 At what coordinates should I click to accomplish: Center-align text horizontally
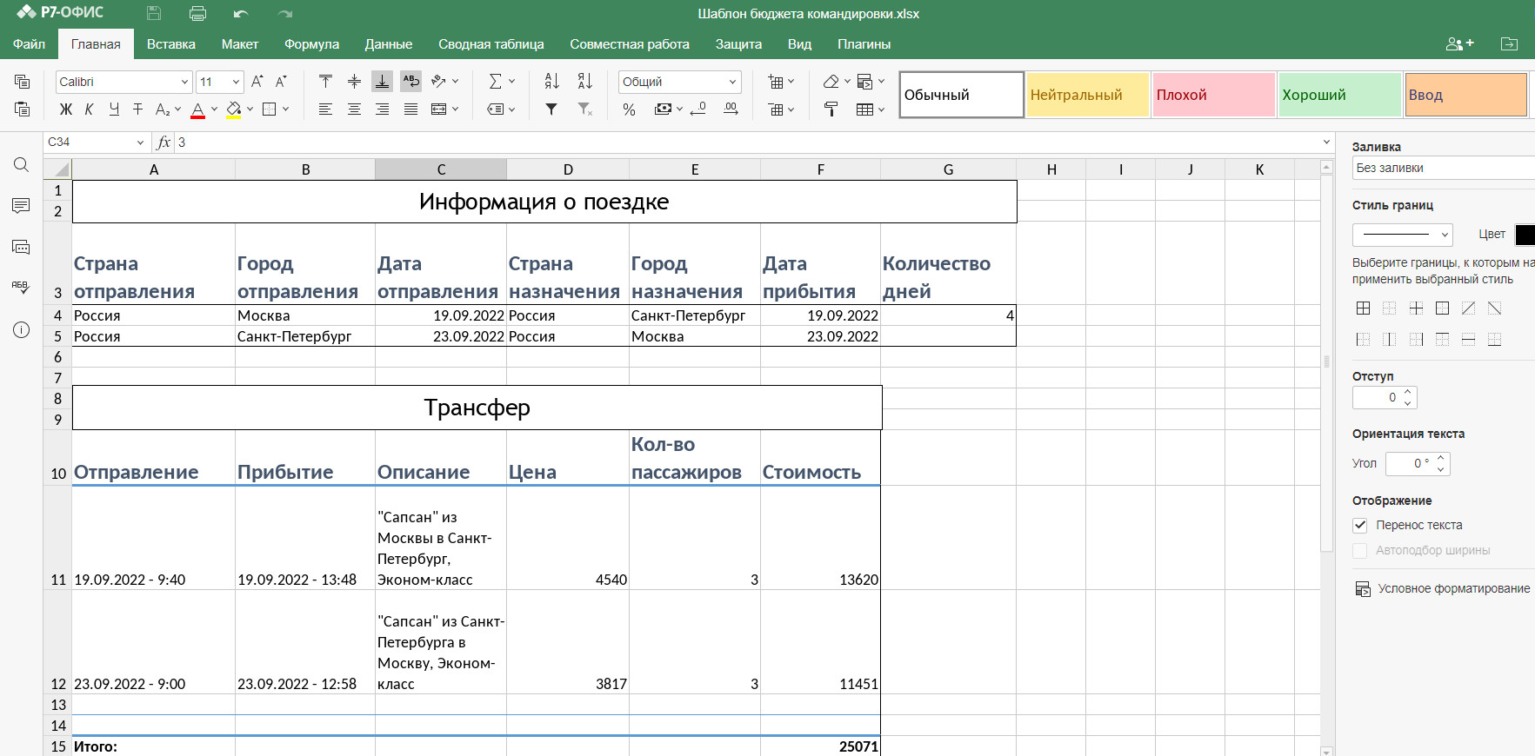coord(354,109)
